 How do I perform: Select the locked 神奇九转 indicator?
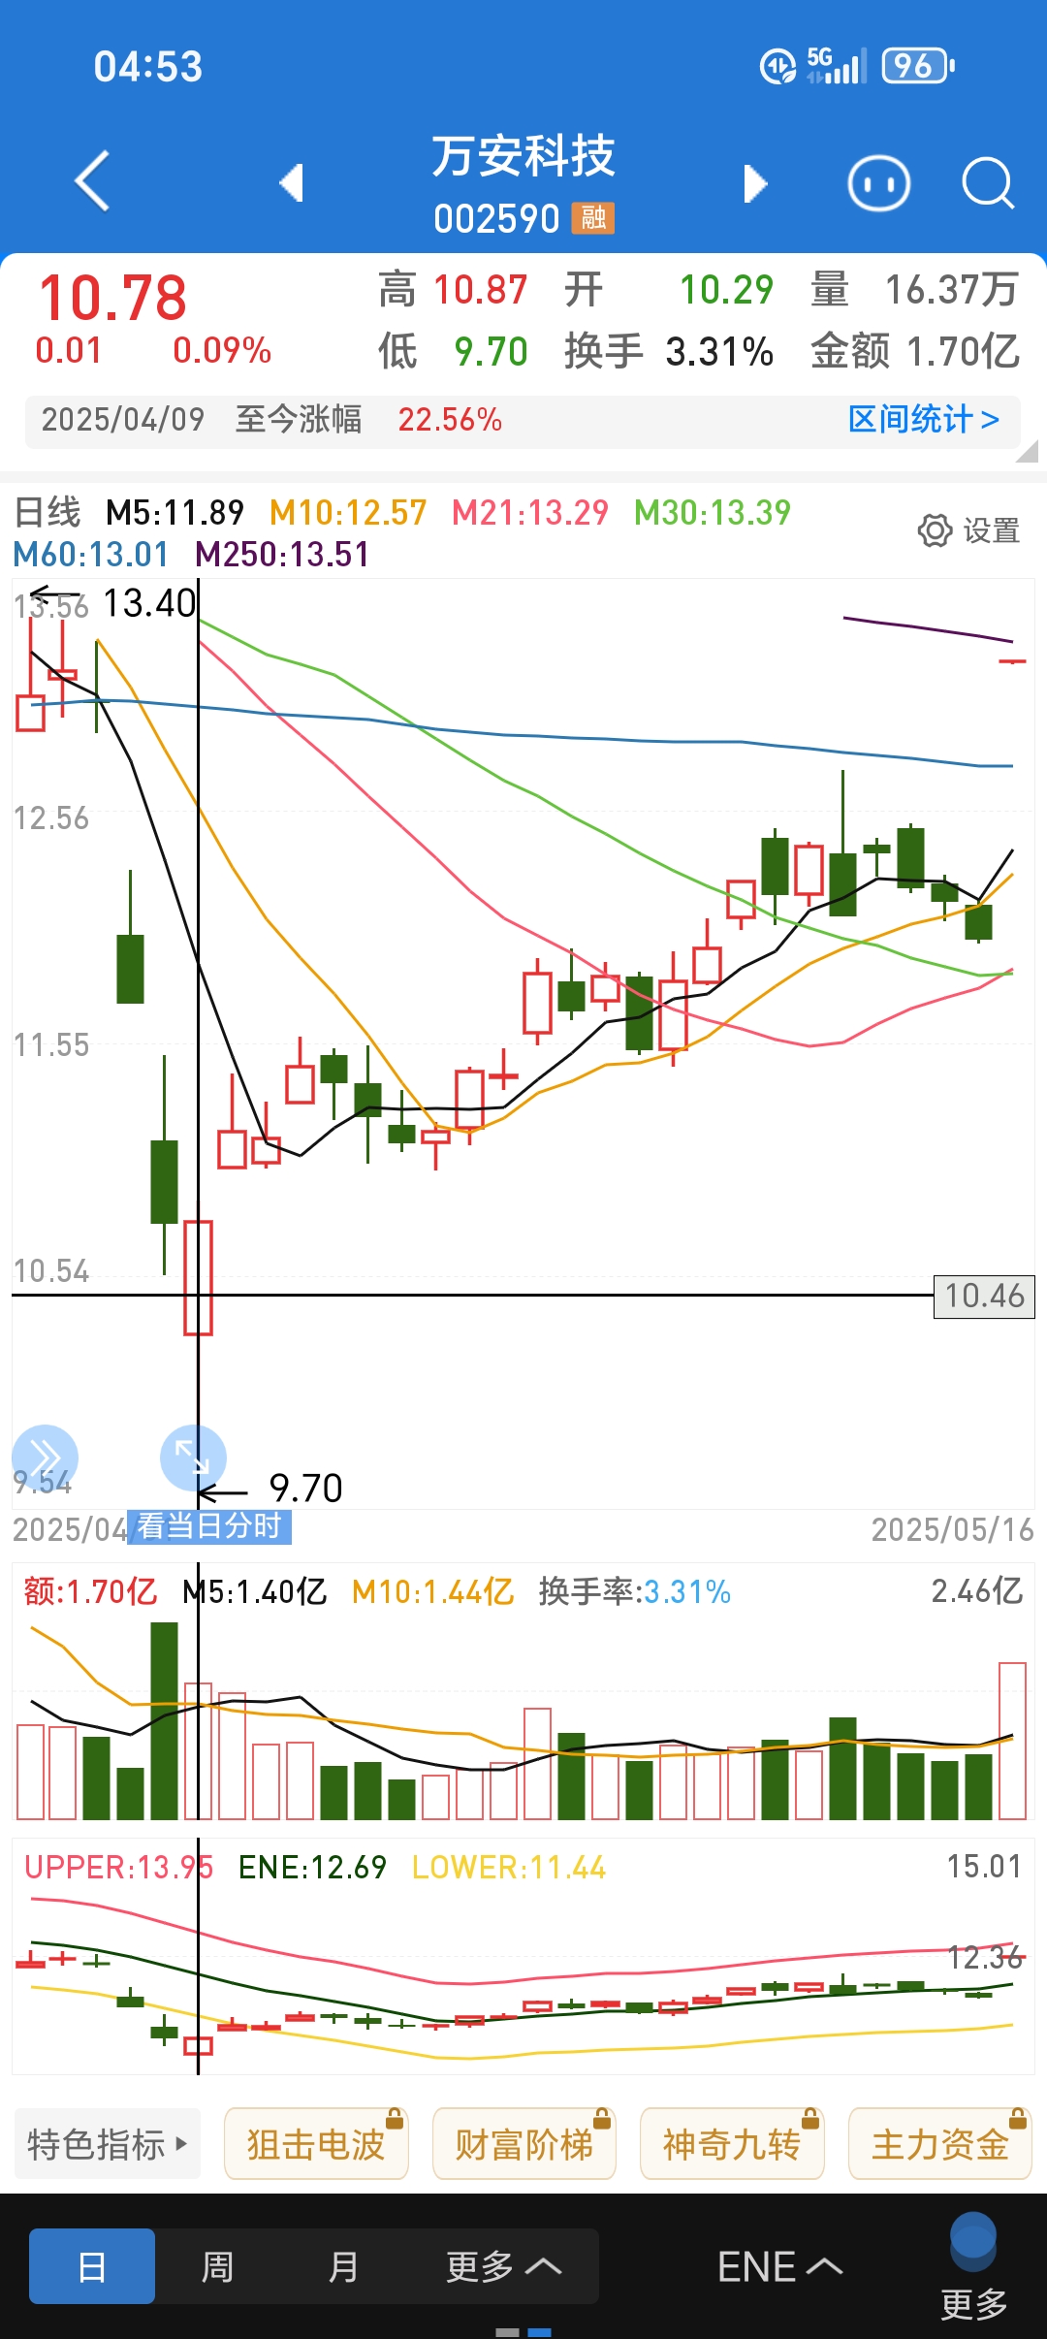tap(732, 2144)
